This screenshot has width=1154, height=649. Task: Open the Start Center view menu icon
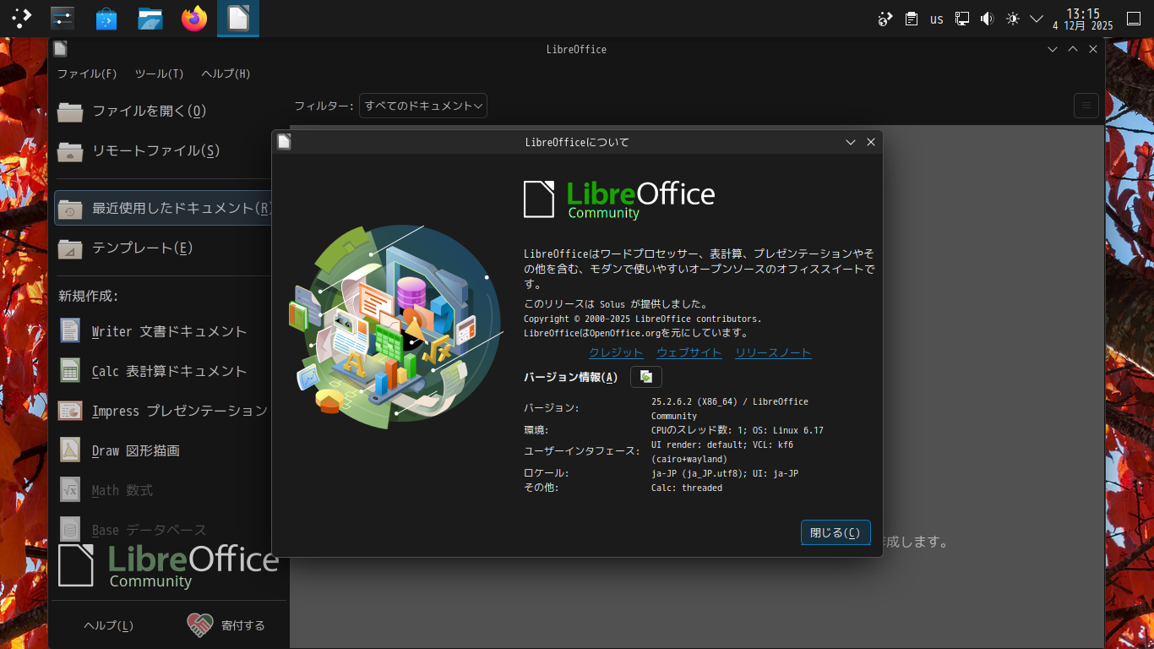1086,105
